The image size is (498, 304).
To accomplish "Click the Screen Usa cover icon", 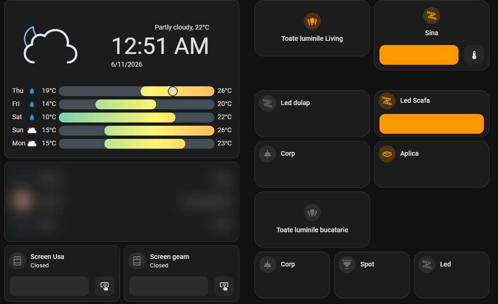I will 17,260.
